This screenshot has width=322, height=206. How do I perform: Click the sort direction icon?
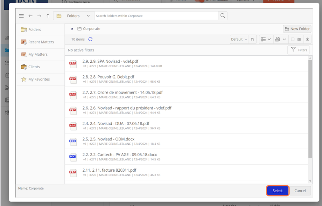pos(253,39)
